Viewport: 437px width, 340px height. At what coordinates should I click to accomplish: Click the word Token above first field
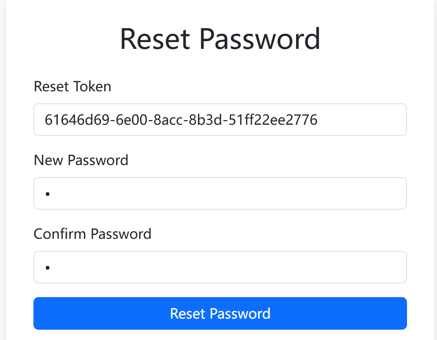92,87
